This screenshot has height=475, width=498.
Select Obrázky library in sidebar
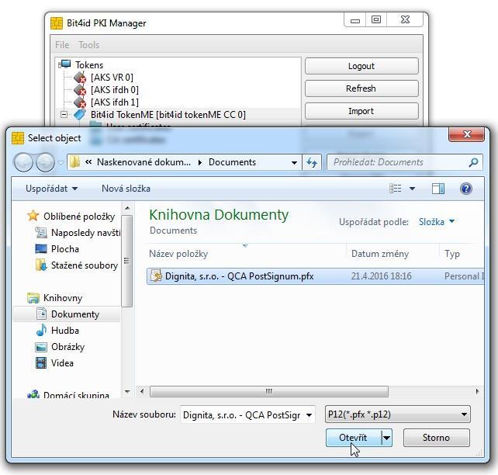click(x=67, y=347)
